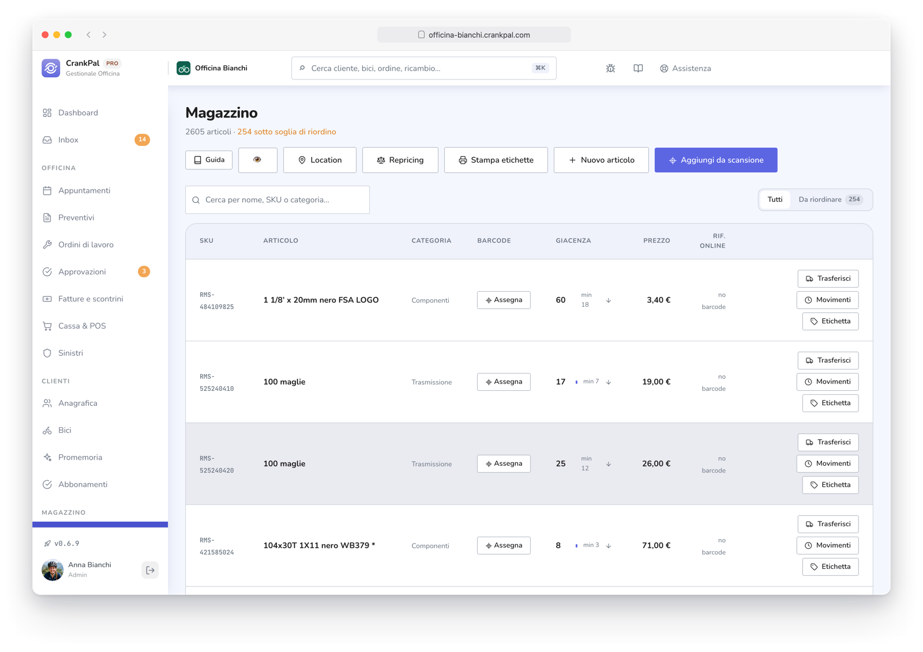
Task: Click Promemoria sparkle icon
Action: (x=47, y=457)
